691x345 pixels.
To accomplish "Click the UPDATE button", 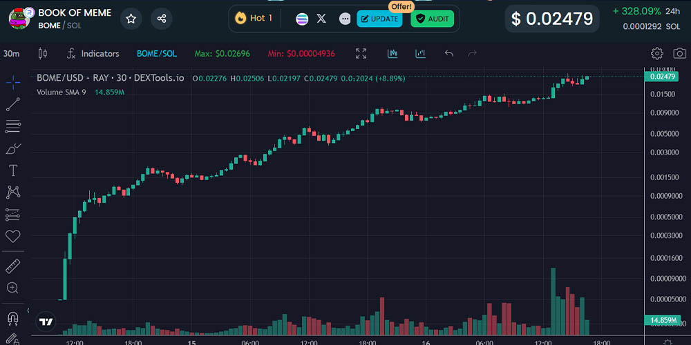I will click(379, 19).
